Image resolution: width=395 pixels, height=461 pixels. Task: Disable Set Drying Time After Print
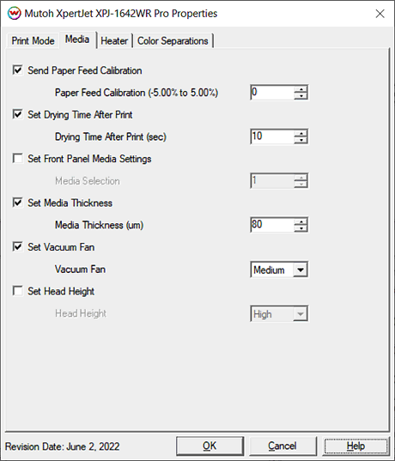[x=18, y=114]
